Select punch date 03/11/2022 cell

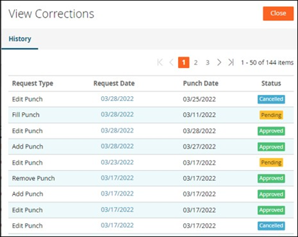199,115
